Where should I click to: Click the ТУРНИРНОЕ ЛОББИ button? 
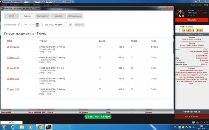192,112
